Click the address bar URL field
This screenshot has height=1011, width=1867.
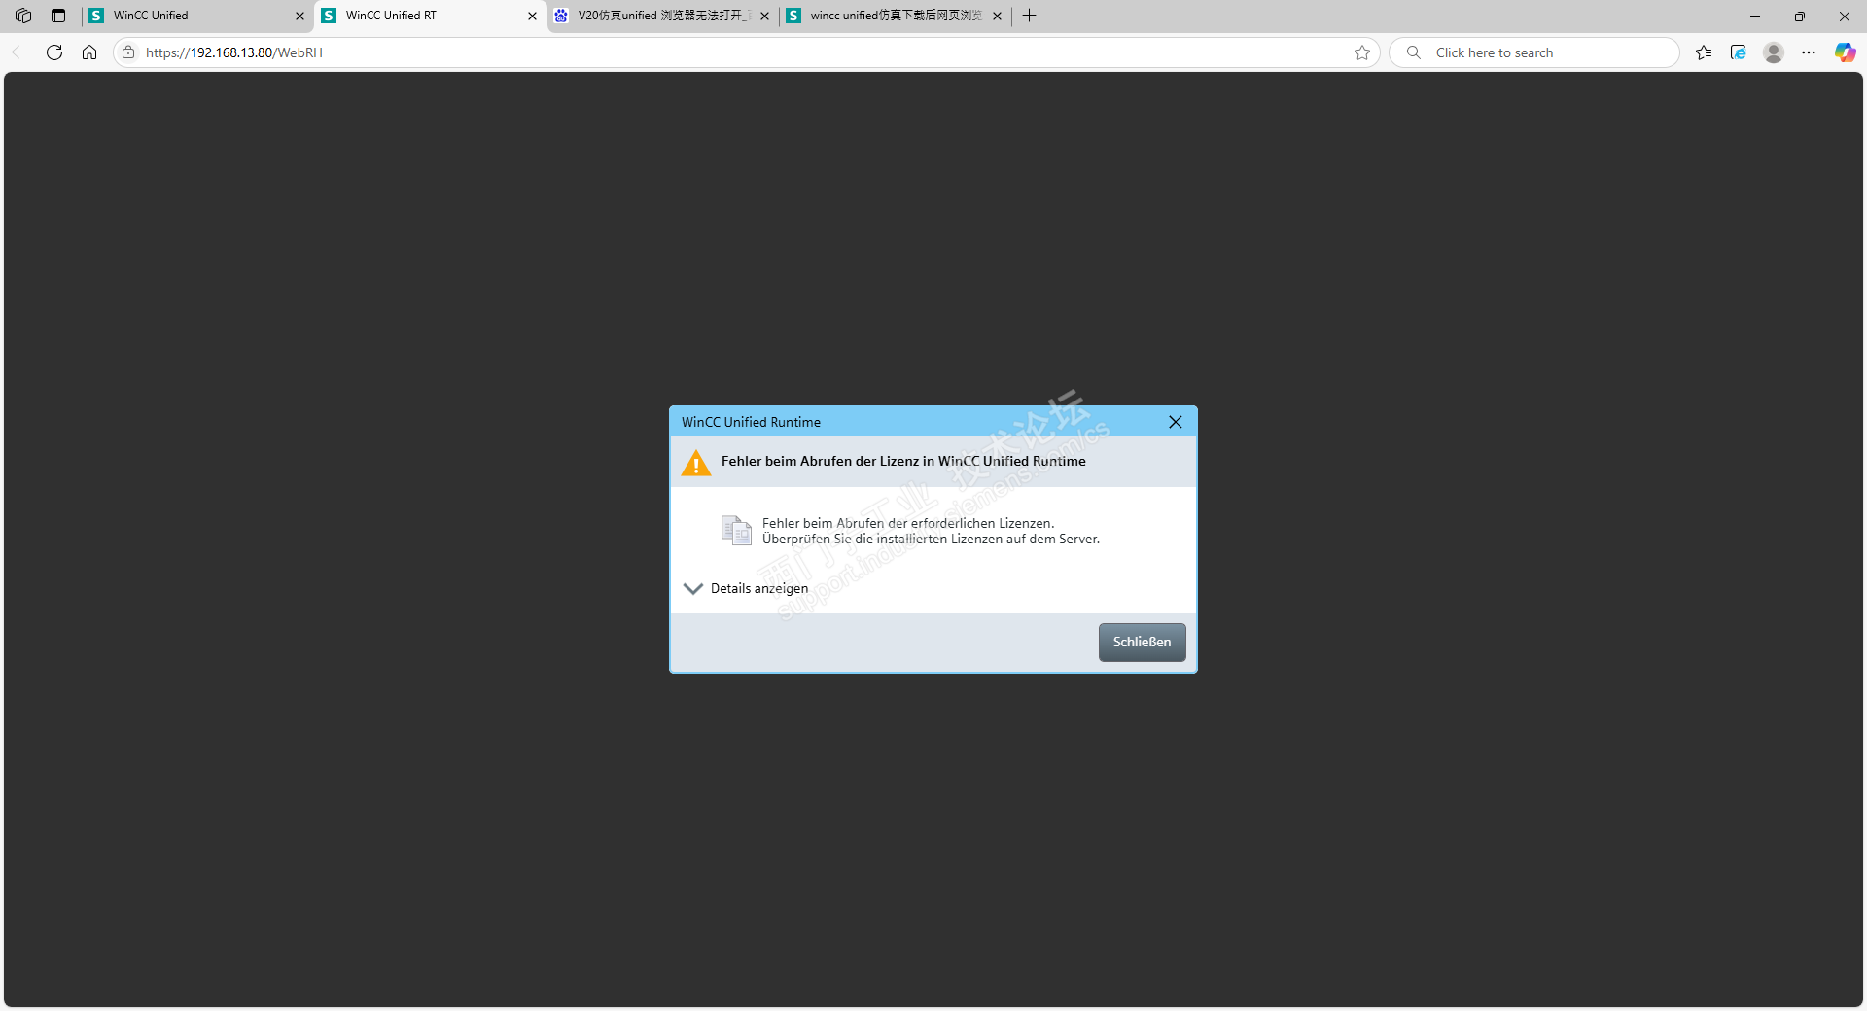click(744, 52)
